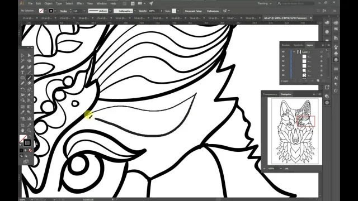Image resolution: width=358 pixels, height=201 pixels.
Task: Click the Change Screen Mode icon
Action: (x=26, y=161)
